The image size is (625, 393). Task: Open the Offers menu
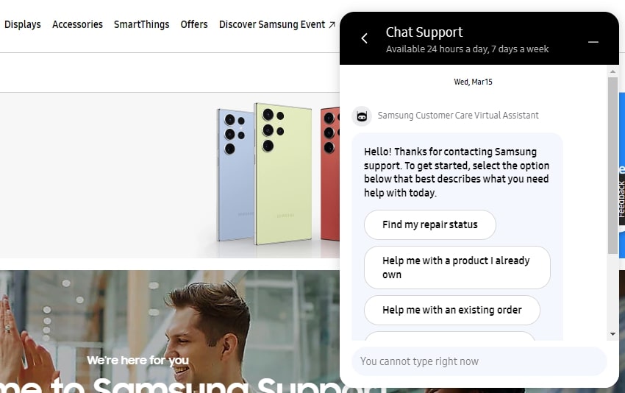click(194, 25)
